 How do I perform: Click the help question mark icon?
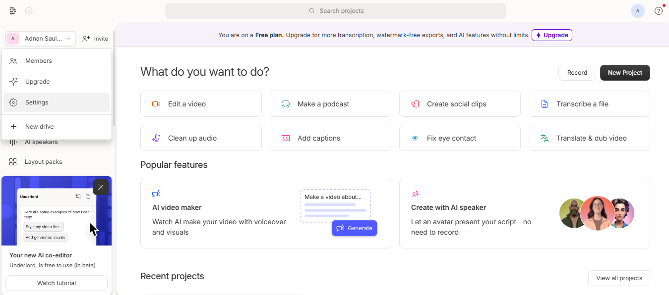(659, 11)
